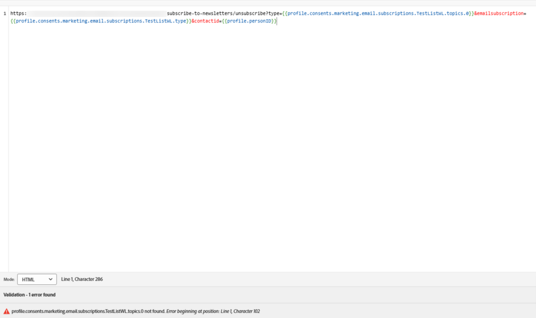
Task: Click line number 1 in the gutter
Action: pyautogui.click(x=5, y=13)
